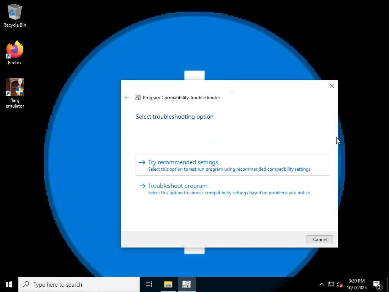Click the troubleshooter taskbar button
This screenshot has width=389, height=292.
tap(187, 284)
